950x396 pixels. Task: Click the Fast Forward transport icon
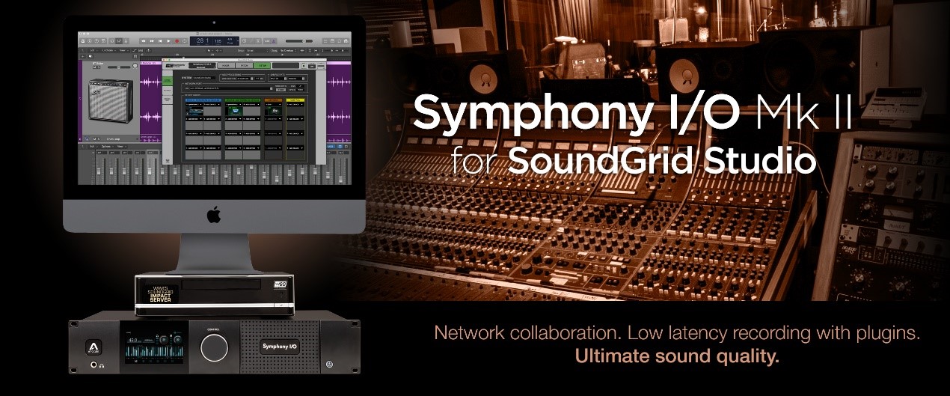[152, 40]
